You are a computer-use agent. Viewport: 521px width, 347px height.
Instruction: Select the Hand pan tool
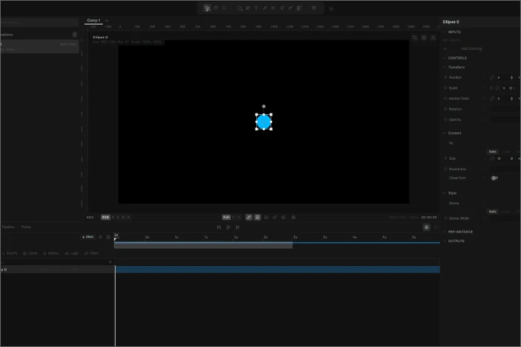215,8
